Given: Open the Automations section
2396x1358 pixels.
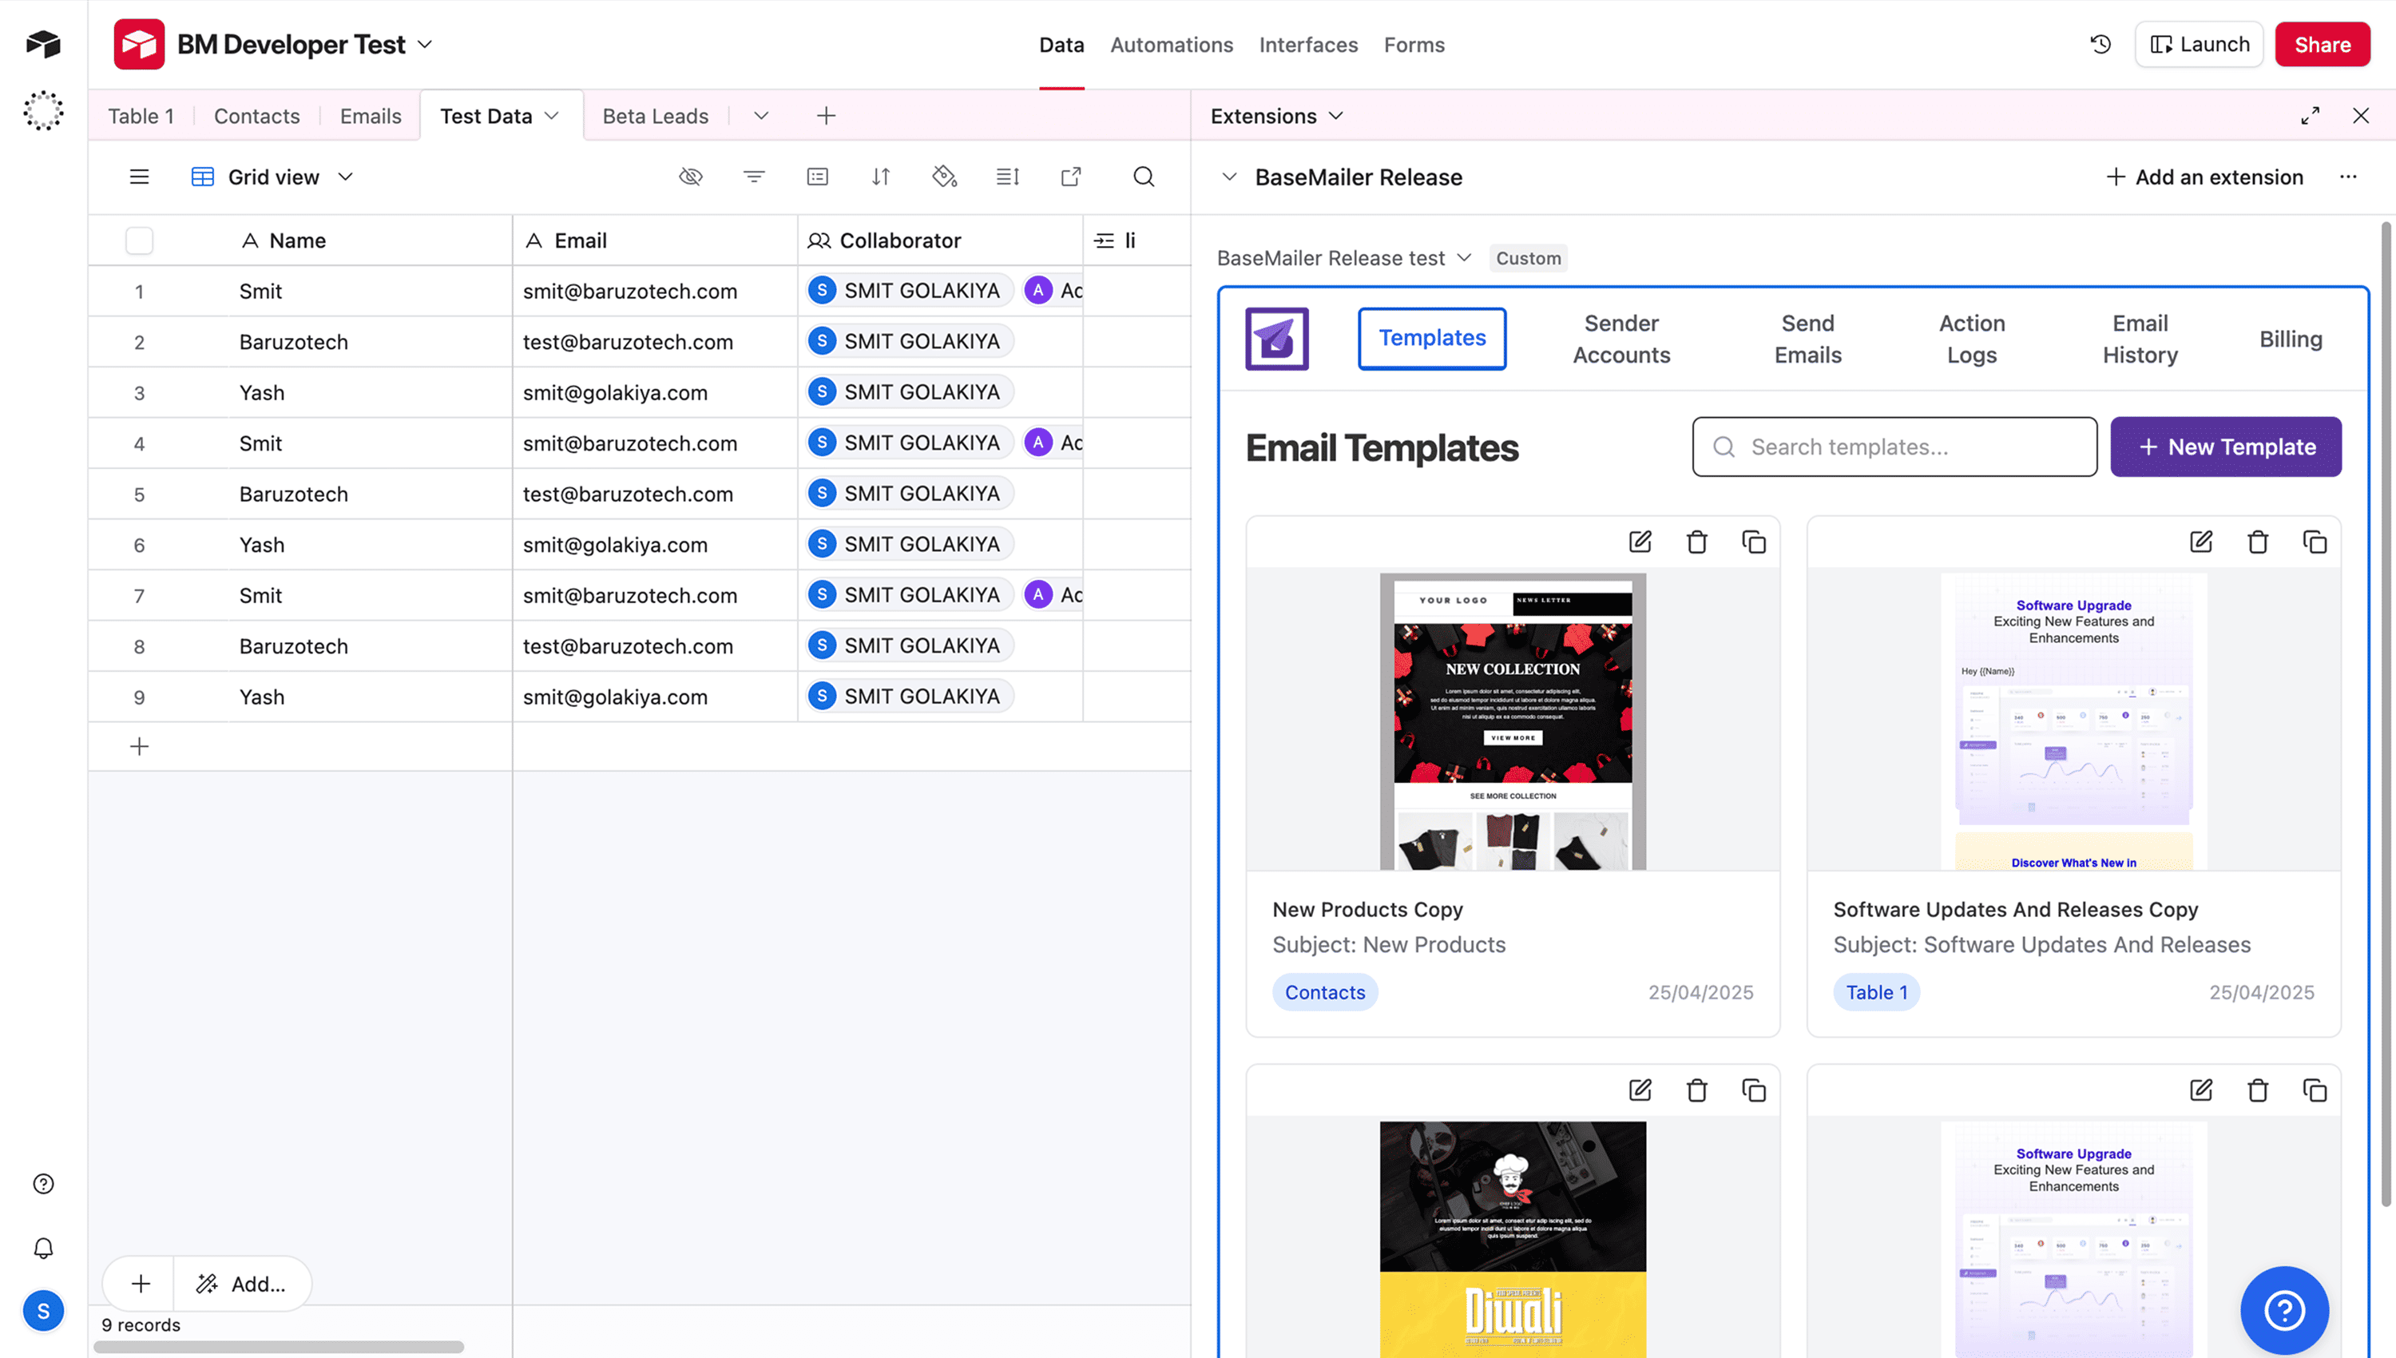Looking at the screenshot, I should tap(1171, 44).
